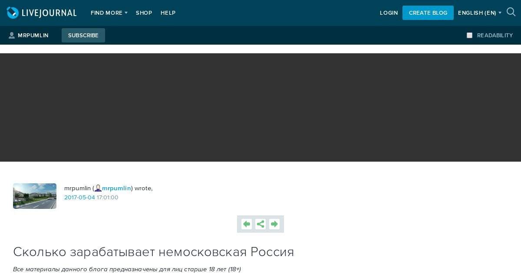Open the Shop menu item

coord(144,13)
